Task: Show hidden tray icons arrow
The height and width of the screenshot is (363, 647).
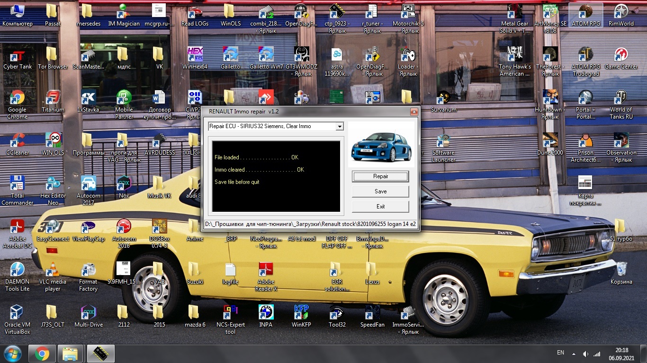Action: pos(574,354)
